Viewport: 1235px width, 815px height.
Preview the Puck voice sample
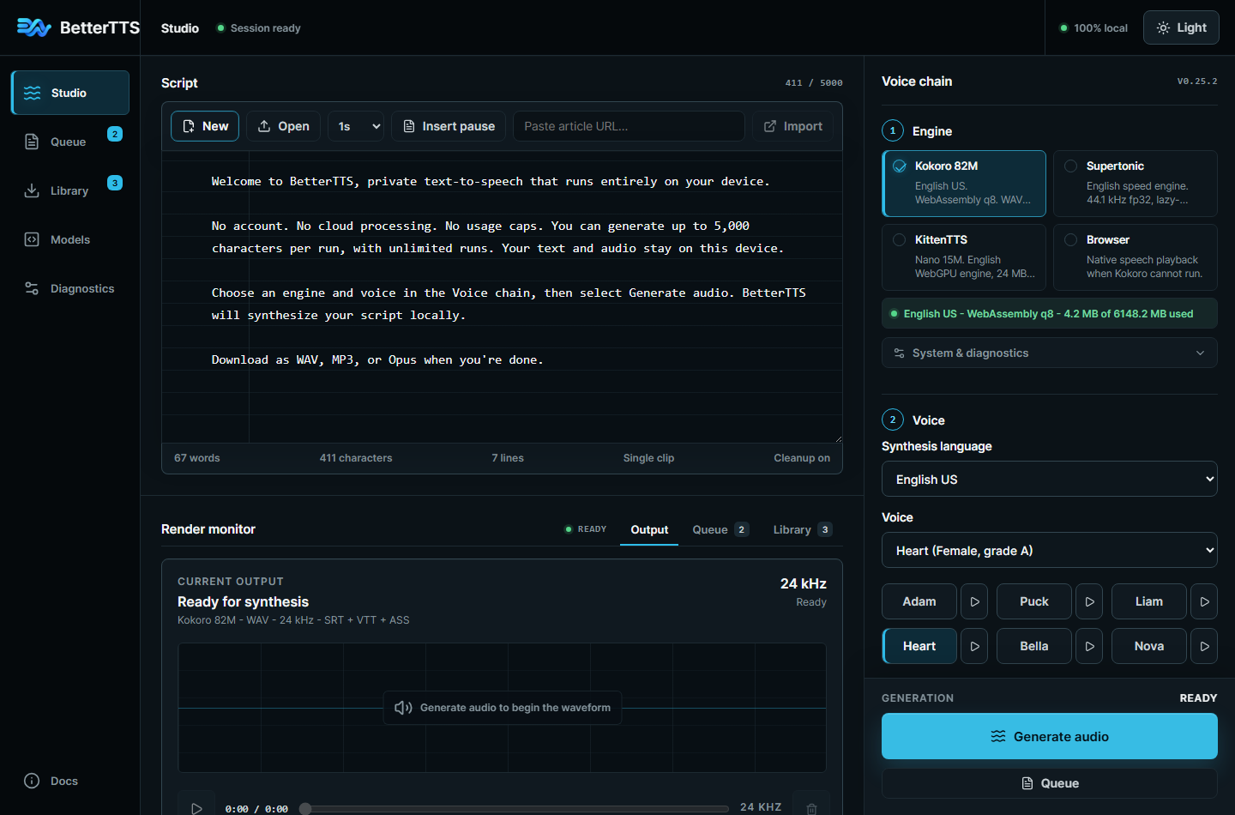(1089, 601)
